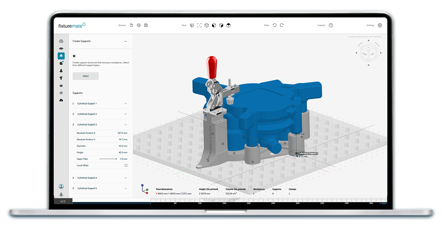Click the new session file icon
442x229 pixels.
click(131, 25)
